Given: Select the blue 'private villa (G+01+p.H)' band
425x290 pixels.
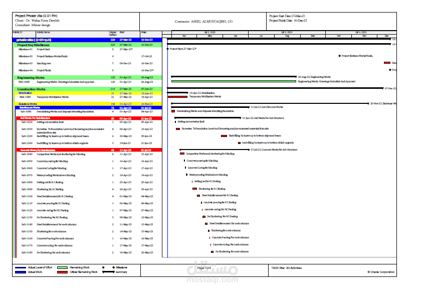Looking at the screenshot, I should pyautogui.click(x=87, y=40).
